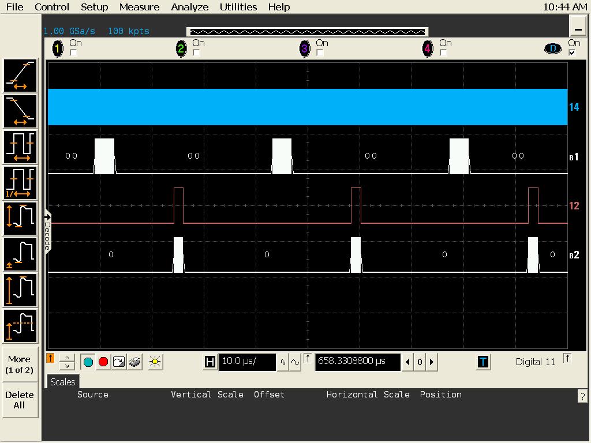
Task: Open the Measure menu
Action: click(x=139, y=7)
